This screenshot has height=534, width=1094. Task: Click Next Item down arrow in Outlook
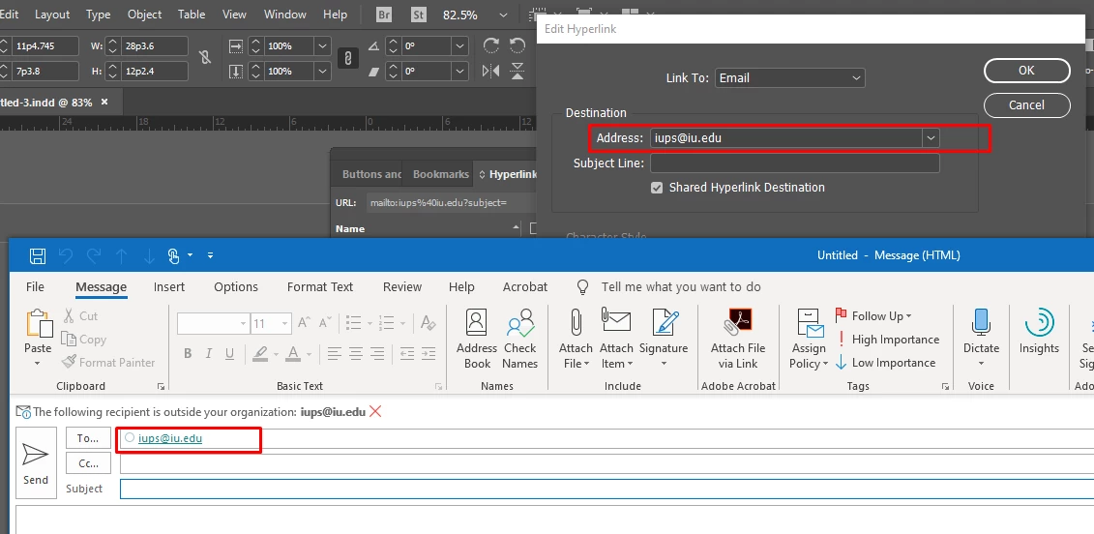[x=149, y=256]
